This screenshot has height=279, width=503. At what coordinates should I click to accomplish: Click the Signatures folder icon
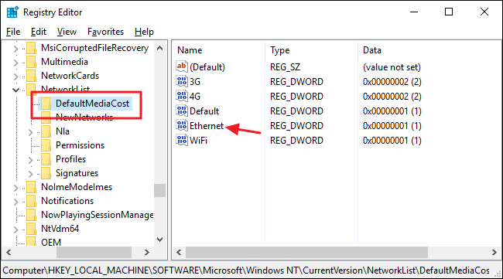click(46, 173)
